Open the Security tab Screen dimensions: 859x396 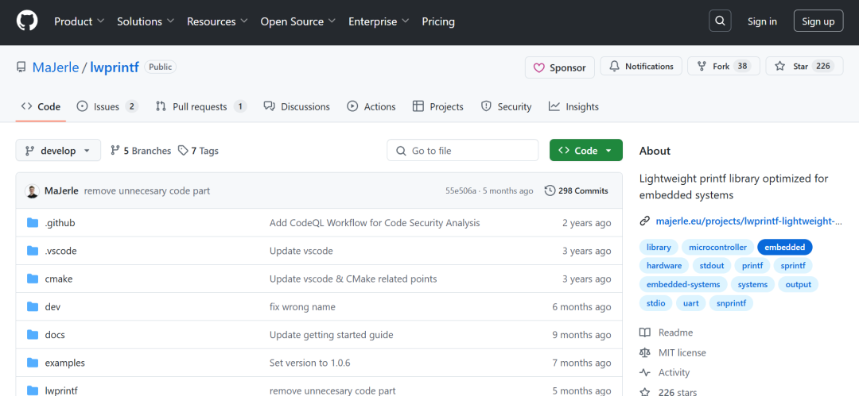pyautogui.click(x=506, y=106)
